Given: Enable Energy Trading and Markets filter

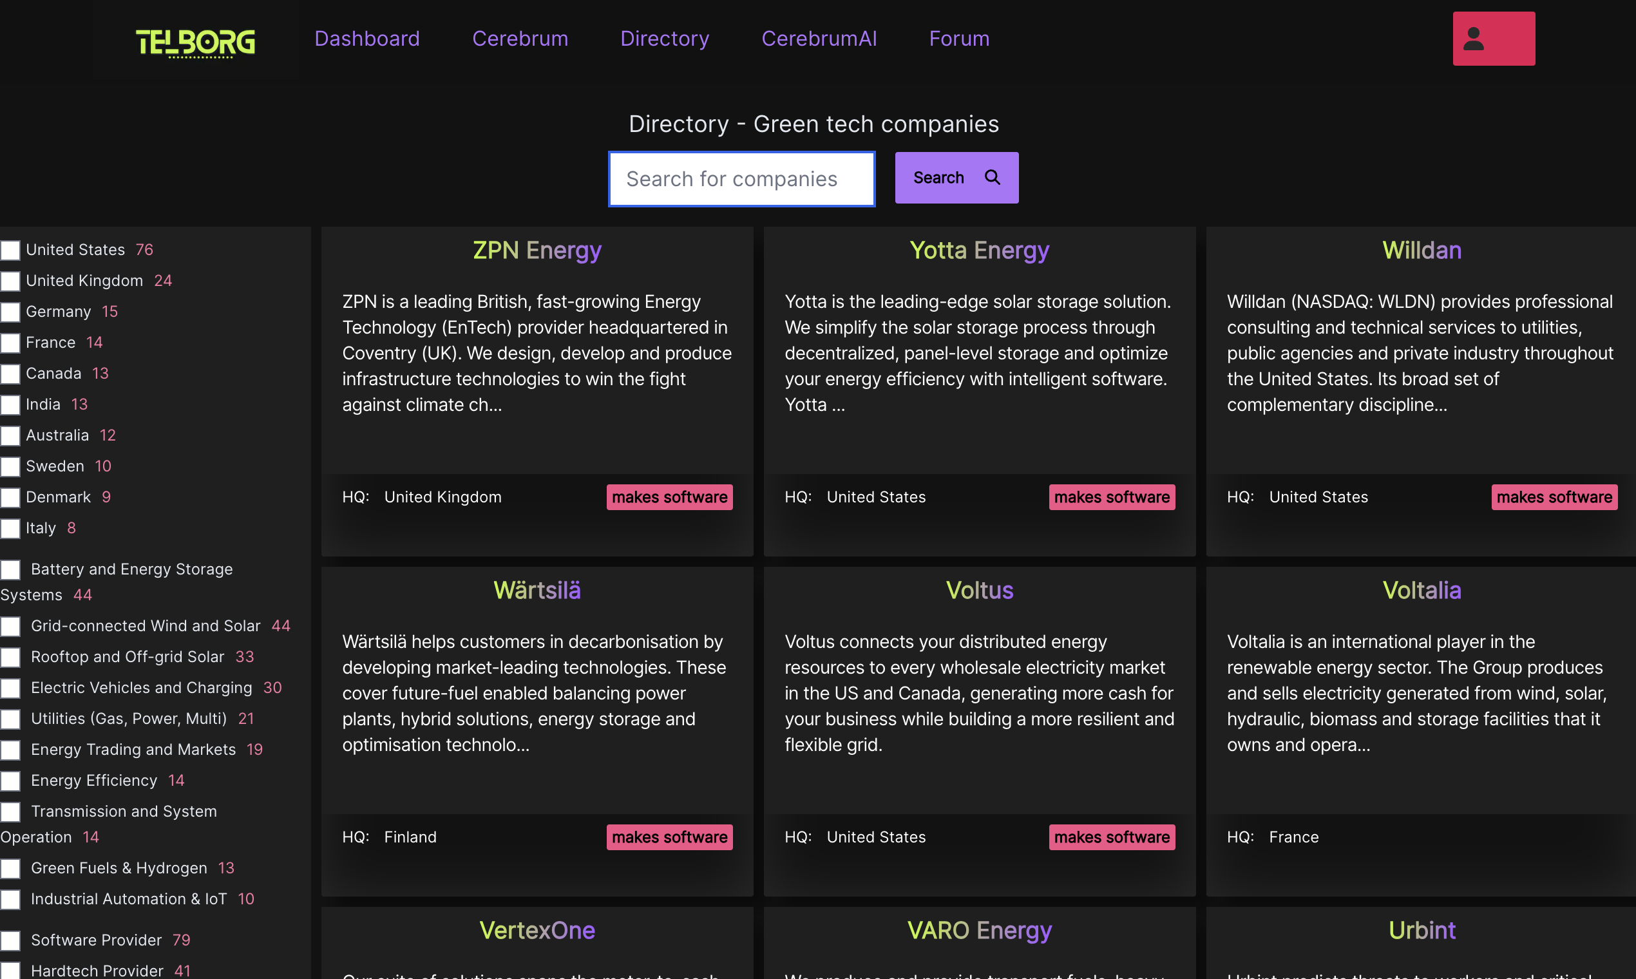Looking at the screenshot, I should 10,751.
